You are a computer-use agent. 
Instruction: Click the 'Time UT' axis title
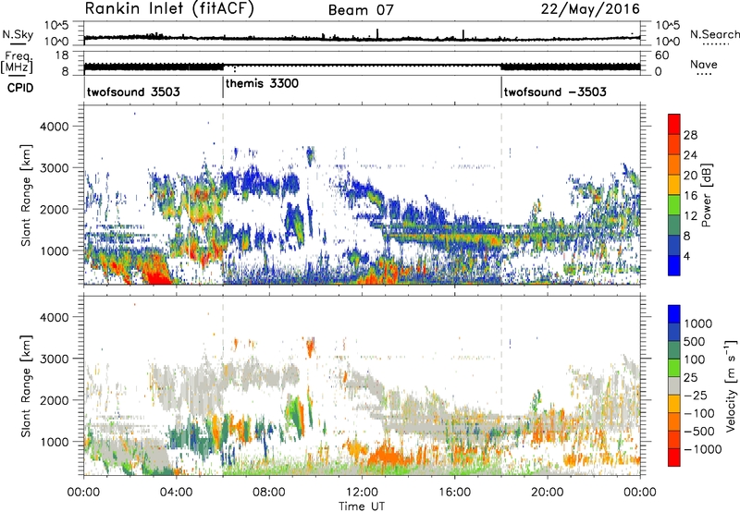[x=362, y=506]
